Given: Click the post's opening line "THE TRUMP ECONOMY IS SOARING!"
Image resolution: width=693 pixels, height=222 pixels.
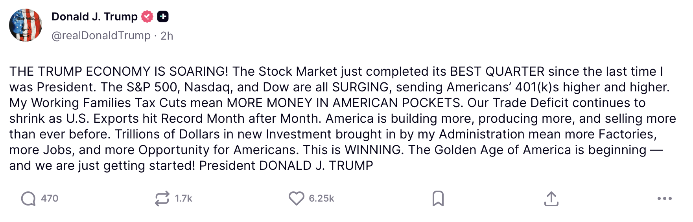Looking at the screenshot, I should tap(119, 71).
